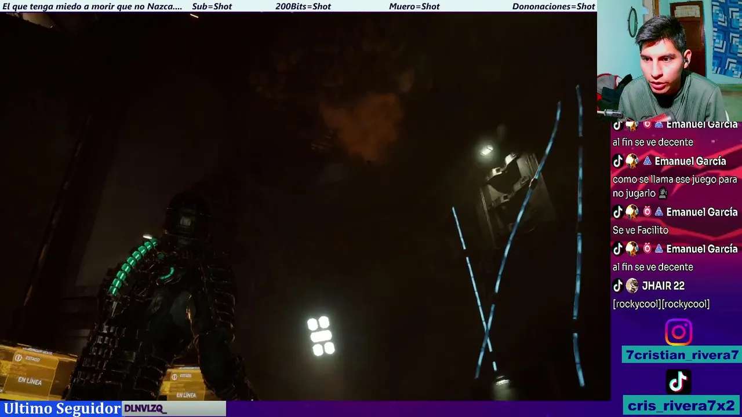Image resolution: width=742 pixels, height=417 pixels.
Task: Click '[rockycool][rockycool]' chat message
Action: (661, 304)
